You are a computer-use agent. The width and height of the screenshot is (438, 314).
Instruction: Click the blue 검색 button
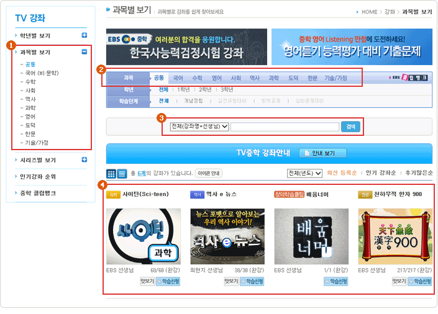pos(350,127)
